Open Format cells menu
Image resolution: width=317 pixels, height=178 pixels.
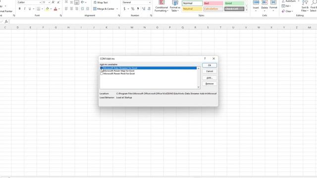[273, 6]
